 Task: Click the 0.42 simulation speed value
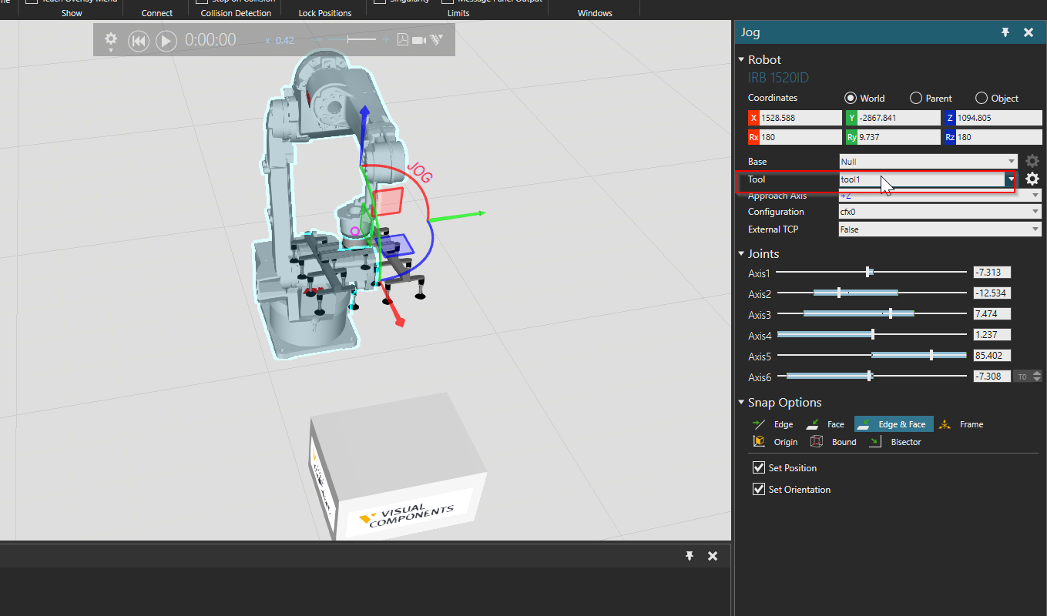pyautogui.click(x=284, y=41)
